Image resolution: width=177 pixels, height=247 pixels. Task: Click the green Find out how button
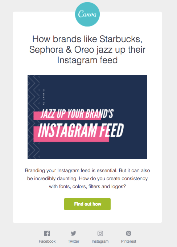pos(87,204)
